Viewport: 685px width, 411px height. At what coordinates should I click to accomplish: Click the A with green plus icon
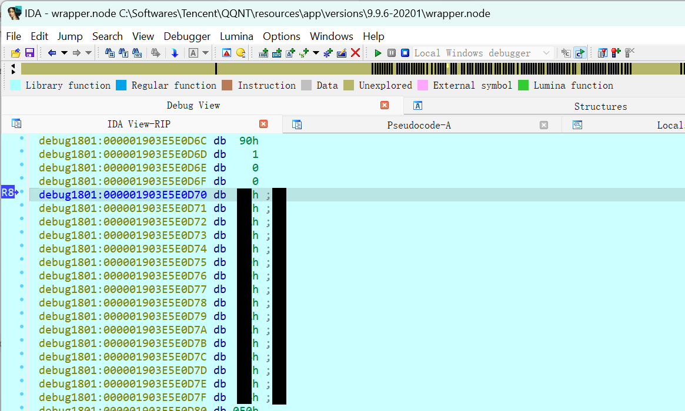tap(290, 53)
